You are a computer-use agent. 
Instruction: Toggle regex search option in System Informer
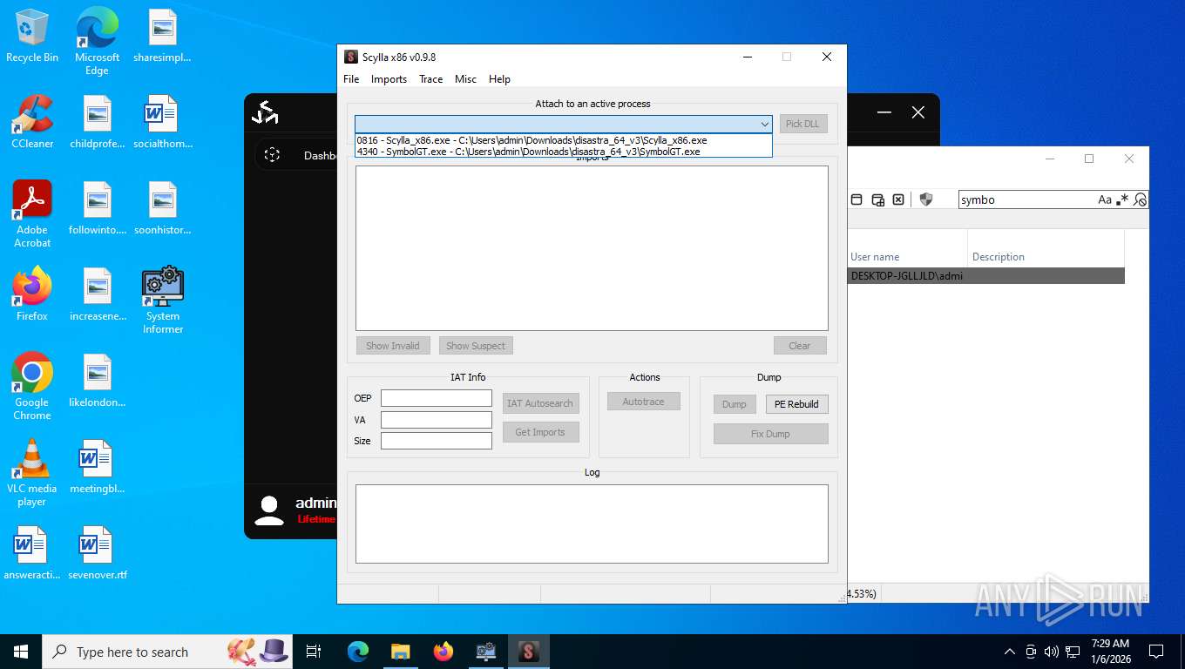(x=1122, y=199)
